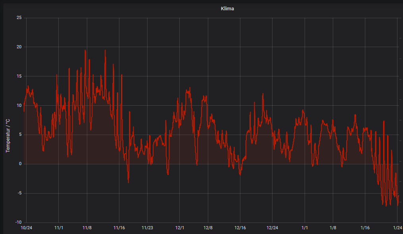Click the Temperatur / °C axis label
This screenshot has width=403, height=234.
8,135
